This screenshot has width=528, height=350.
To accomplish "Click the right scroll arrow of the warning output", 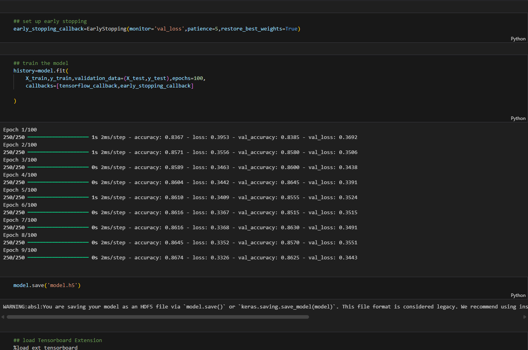I will pos(524,317).
